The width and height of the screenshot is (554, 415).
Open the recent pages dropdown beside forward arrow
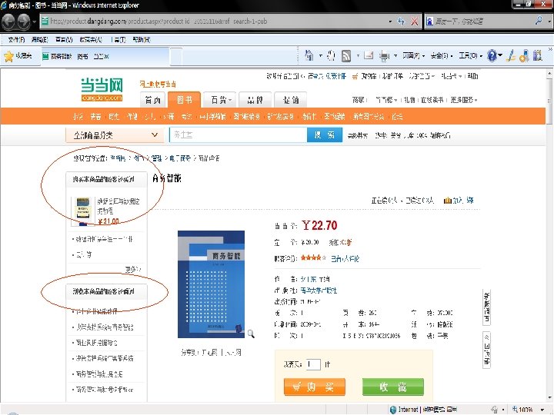pyautogui.click(x=35, y=22)
